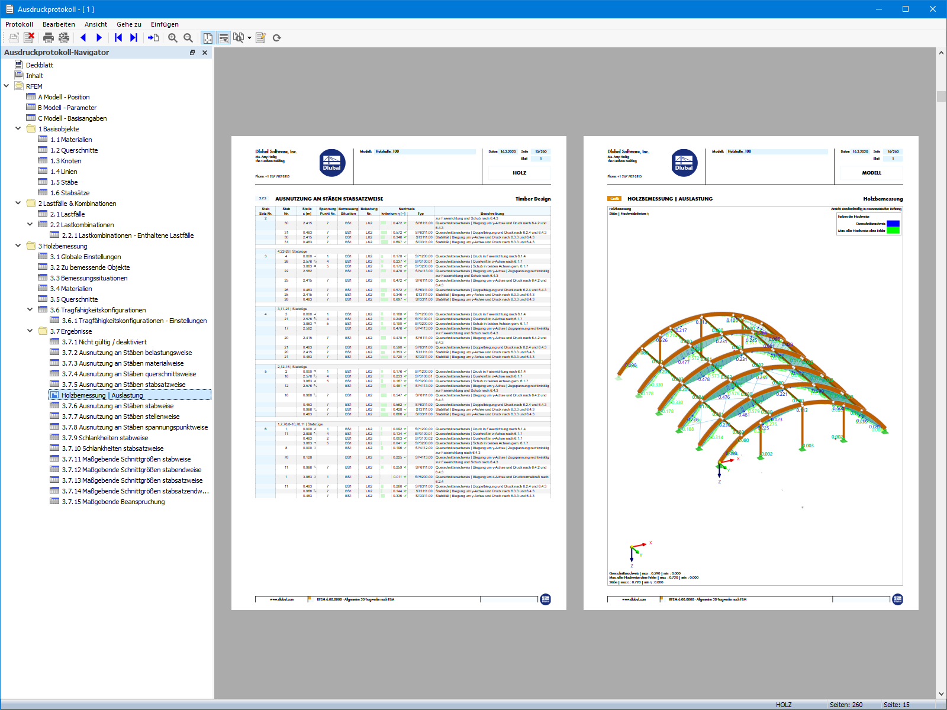947x710 pixels.
Task: Select 1.1 Materialien tree item
Action: coord(71,140)
